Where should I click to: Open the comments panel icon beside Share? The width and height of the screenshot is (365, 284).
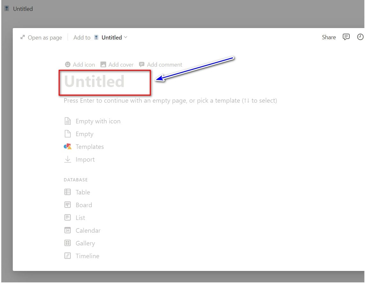click(346, 37)
